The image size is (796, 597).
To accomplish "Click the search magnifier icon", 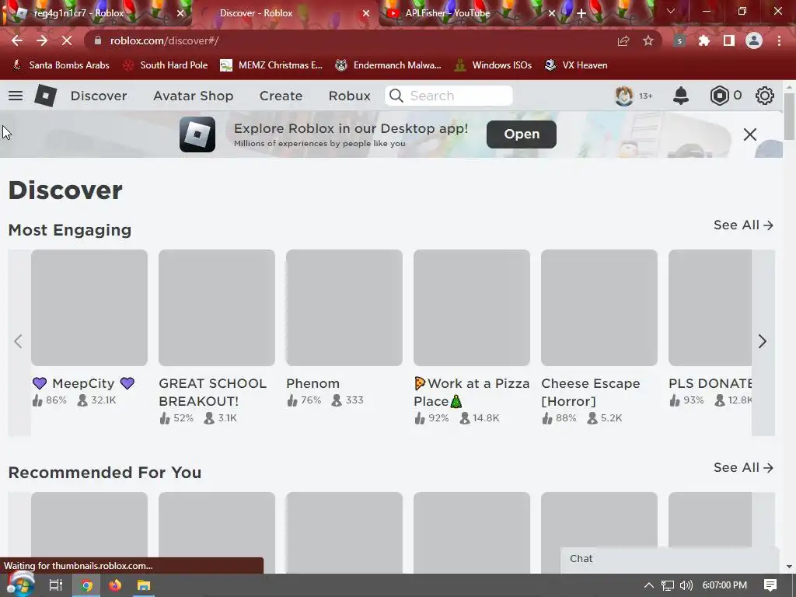I will click(x=396, y=96).
